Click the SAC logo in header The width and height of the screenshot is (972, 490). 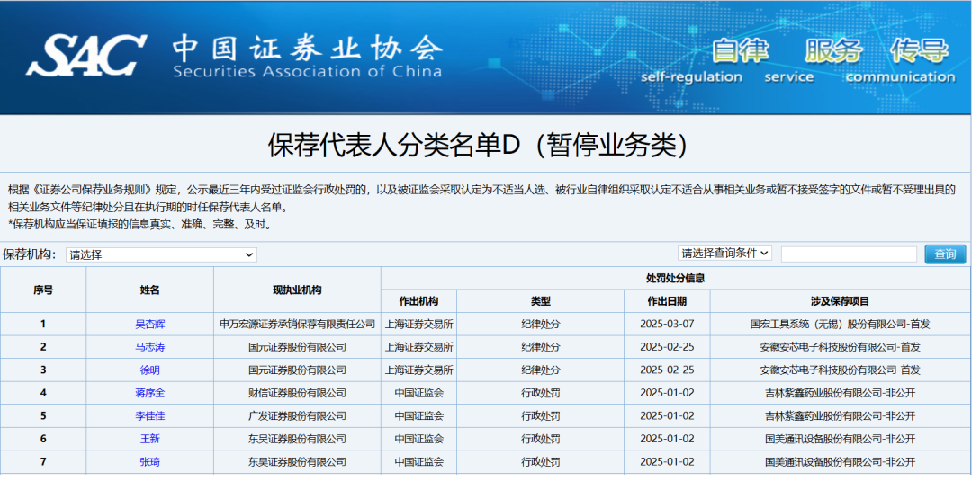pyautogui.click(x=86, y=55)
